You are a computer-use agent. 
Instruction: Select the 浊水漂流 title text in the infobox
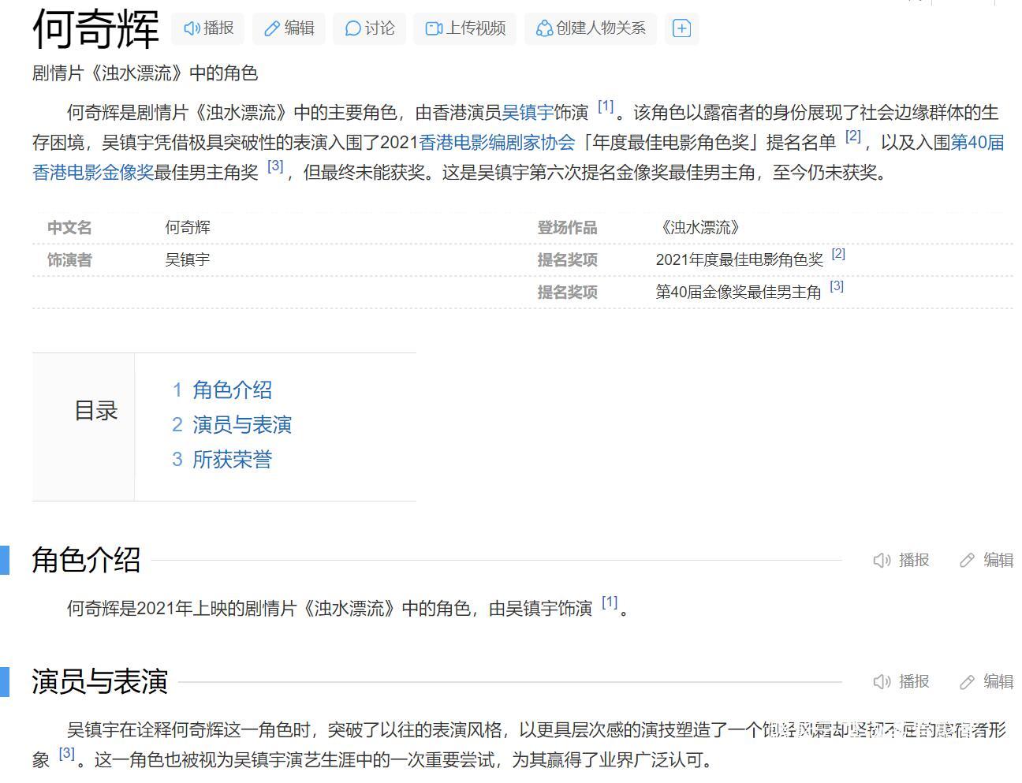699,227
